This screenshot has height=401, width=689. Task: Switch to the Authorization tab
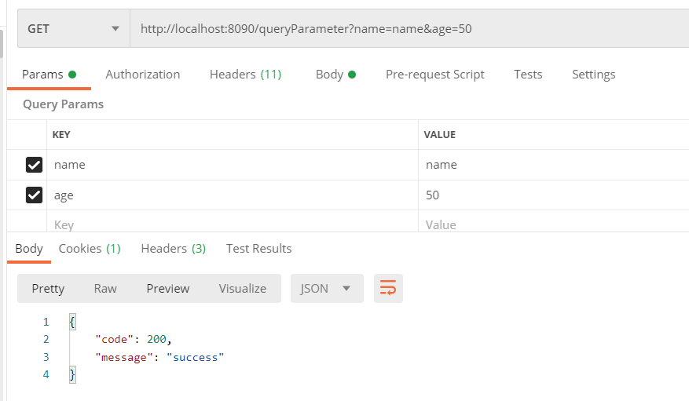point(142,75)
